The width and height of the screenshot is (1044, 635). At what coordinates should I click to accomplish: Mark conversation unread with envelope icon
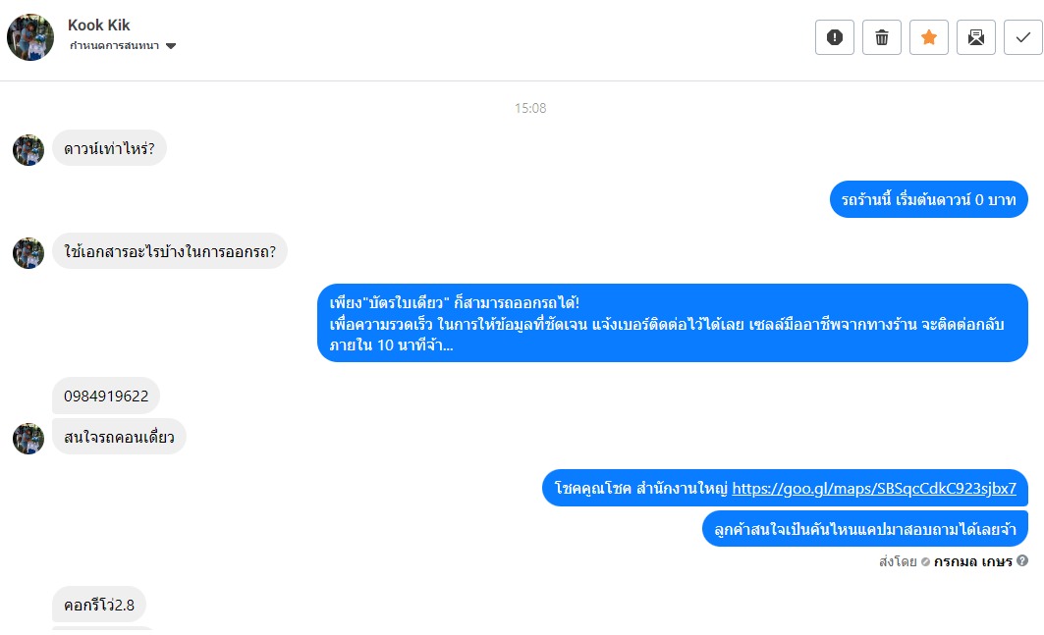tap(976, 37)
